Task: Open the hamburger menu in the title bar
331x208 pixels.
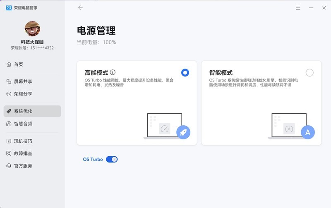Action: point(298,8)
